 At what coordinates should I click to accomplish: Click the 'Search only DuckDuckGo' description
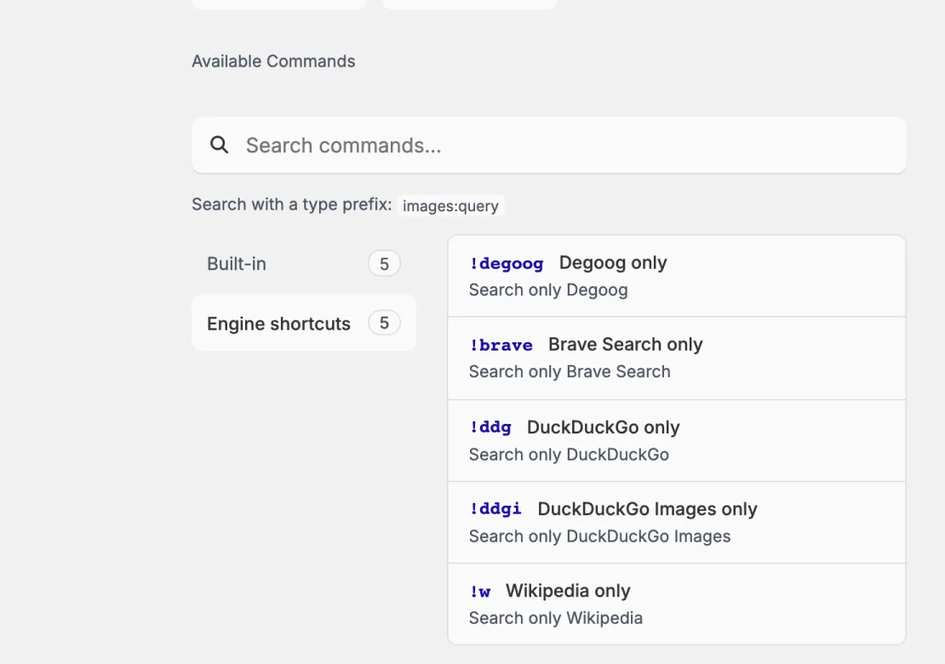pyautogui.click(x=569, y=455)
